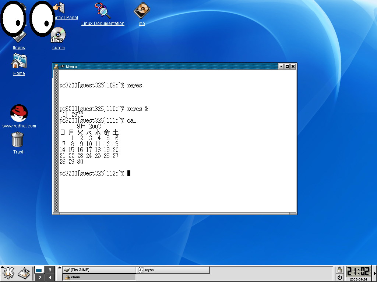The width and height of the screenshot is (377, 282).
Task: Close the kterm window
Action: [x=293, y=66]
